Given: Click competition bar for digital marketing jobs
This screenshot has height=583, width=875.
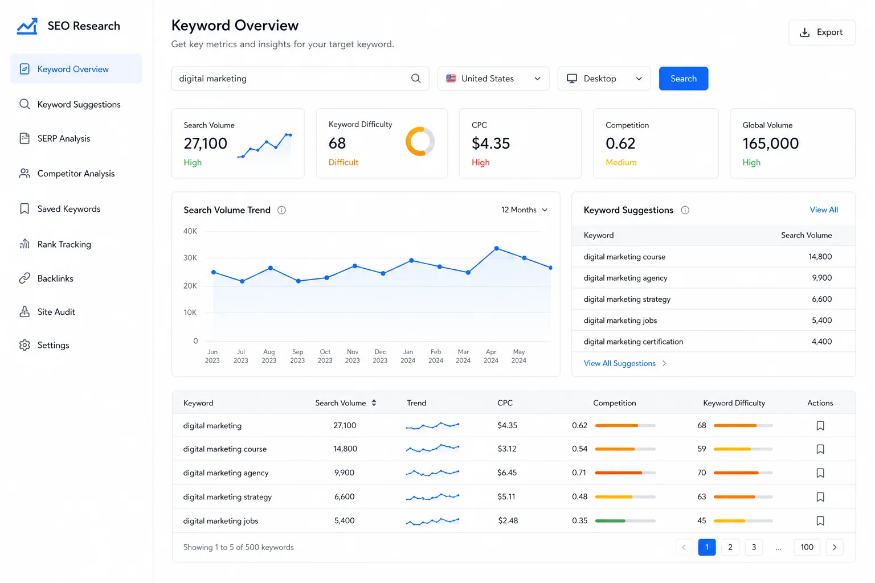Looking at the screenshot, I should click(x=625, y=521).
